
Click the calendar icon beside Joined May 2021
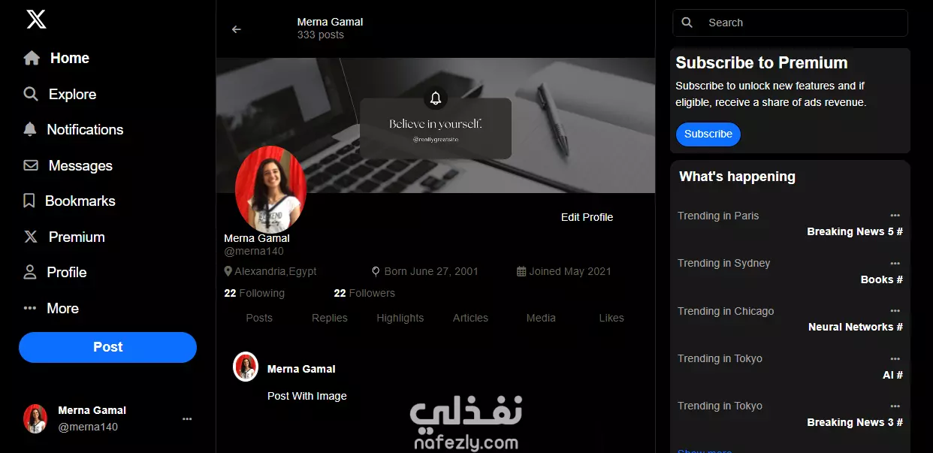[x=521, y=271]
